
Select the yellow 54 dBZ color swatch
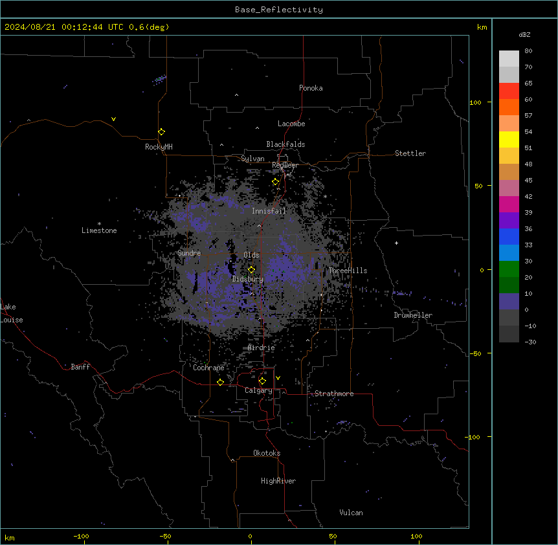point(509,139)
